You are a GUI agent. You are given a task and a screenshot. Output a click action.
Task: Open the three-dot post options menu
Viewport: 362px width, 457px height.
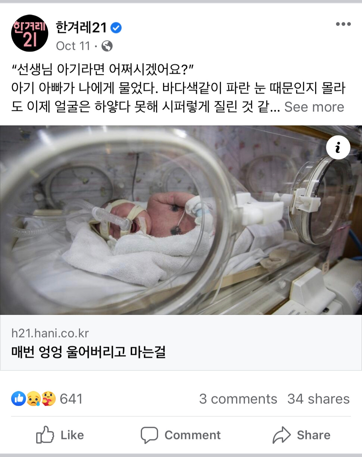[x=343, y=24]
